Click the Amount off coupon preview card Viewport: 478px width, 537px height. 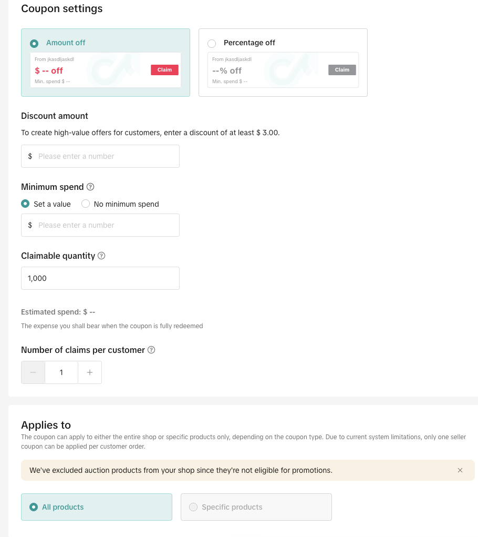(x=105, y=70)
